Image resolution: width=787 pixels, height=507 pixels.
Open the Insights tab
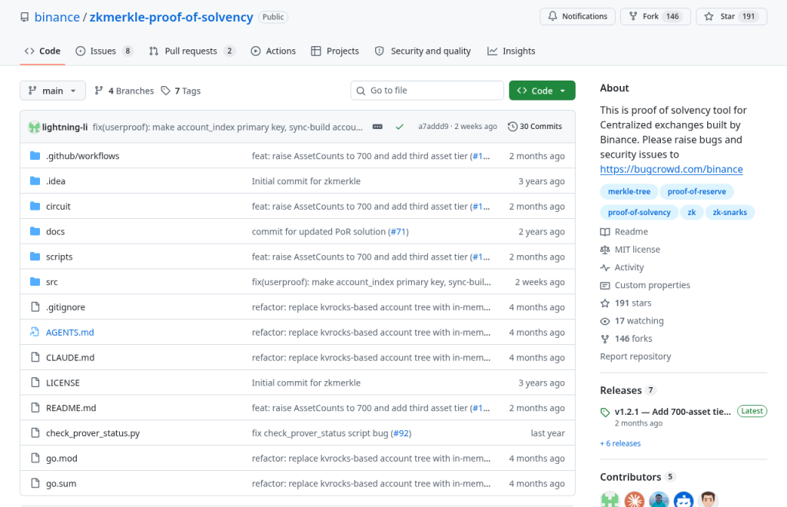pos(511,51)
